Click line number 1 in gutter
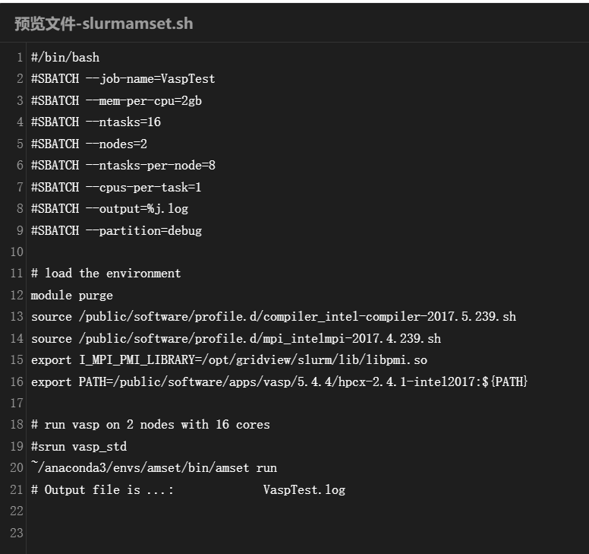Viewport: 589px width, 554px height. click(x=18, y=57)
